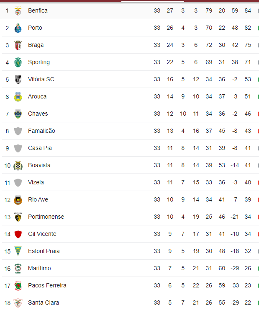This screenshot has width=259, height=318.
Task: Open the Chaves team link
Action: pos(38,114)
